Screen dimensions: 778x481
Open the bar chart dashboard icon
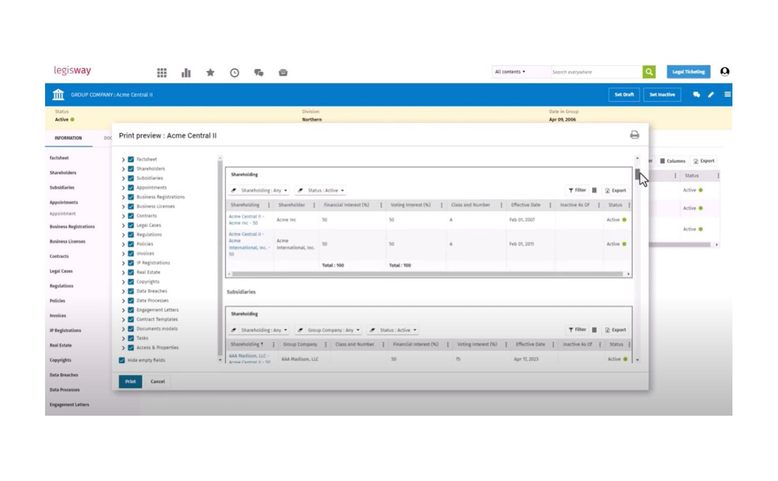pyautogui.click(x=186, y=73)
